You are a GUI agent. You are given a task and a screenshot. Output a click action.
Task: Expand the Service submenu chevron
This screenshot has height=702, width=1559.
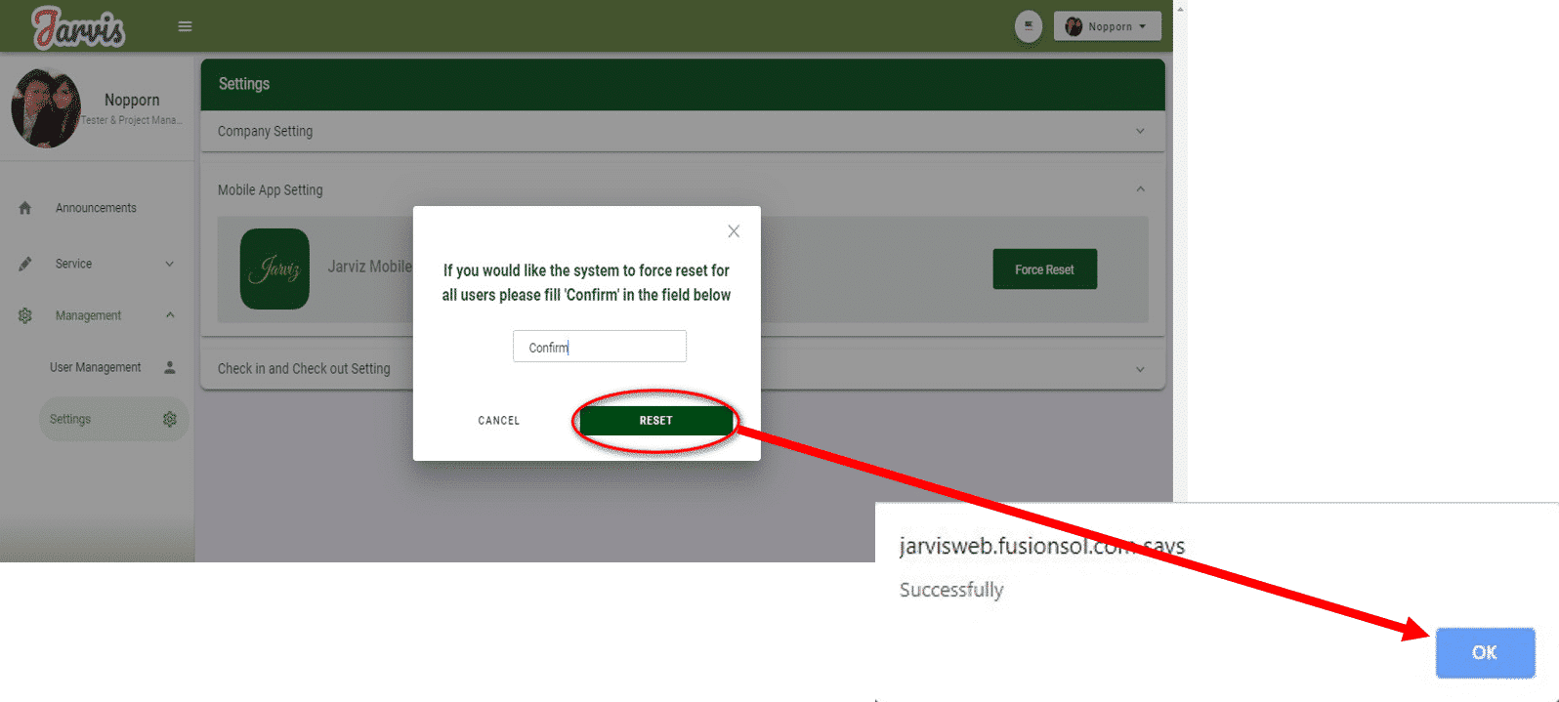(x=170, y=264)
